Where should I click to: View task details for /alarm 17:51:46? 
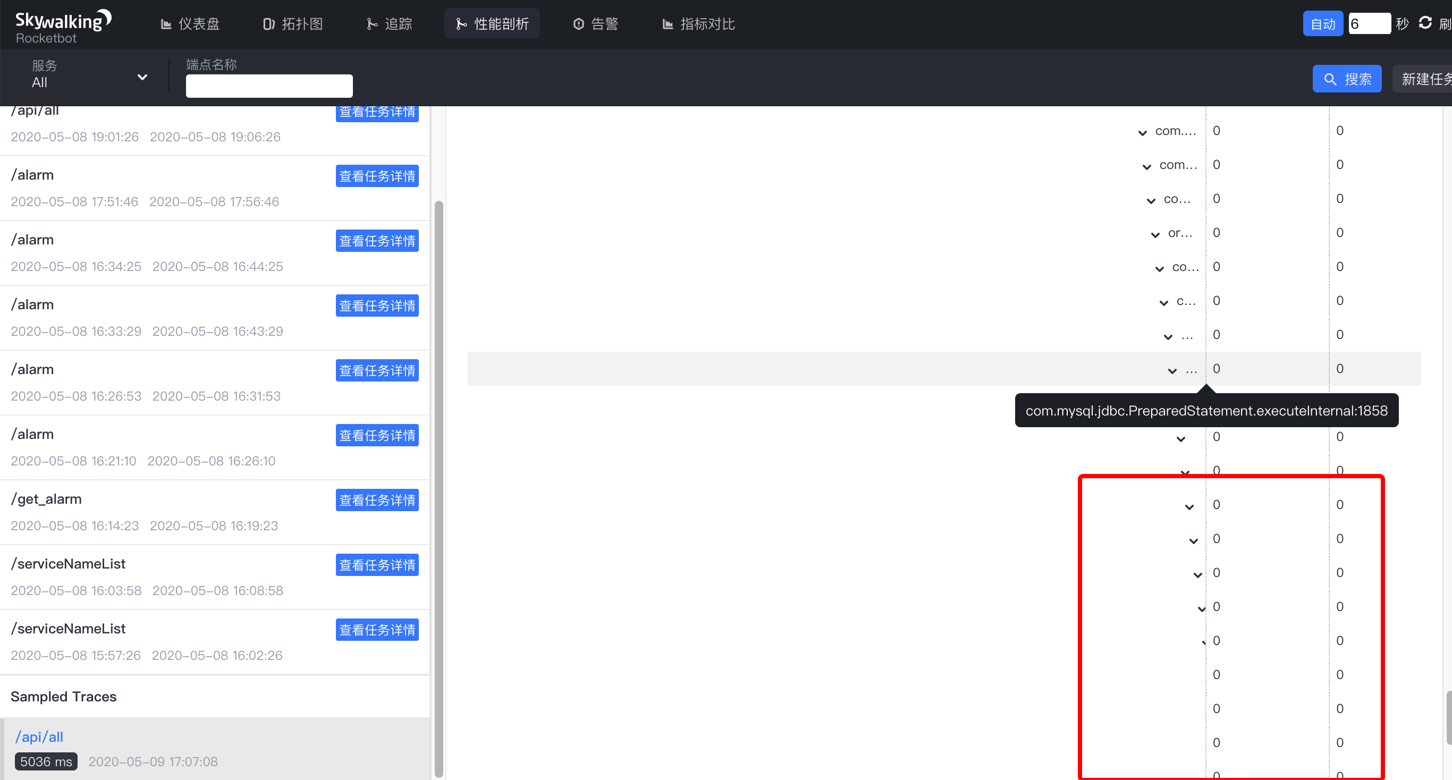(x=377, y=176)
